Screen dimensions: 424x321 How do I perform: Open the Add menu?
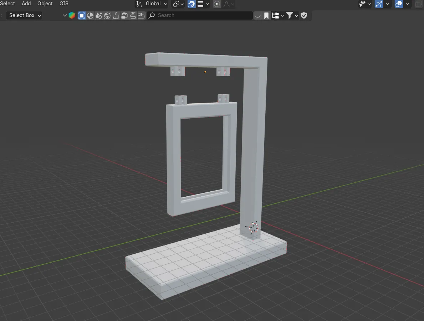point(26,4)
